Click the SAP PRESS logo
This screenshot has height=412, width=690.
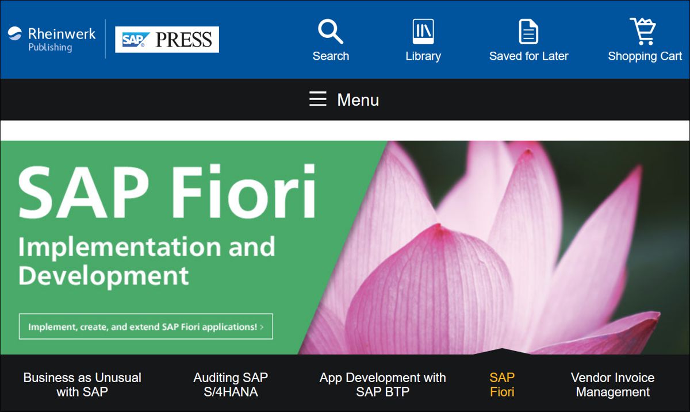(x=167, y=40)
